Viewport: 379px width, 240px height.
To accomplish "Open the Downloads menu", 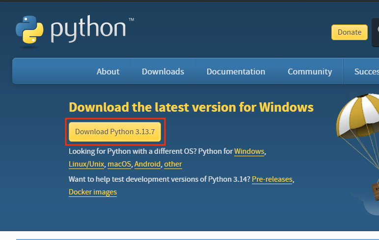I will click(163, 72).
